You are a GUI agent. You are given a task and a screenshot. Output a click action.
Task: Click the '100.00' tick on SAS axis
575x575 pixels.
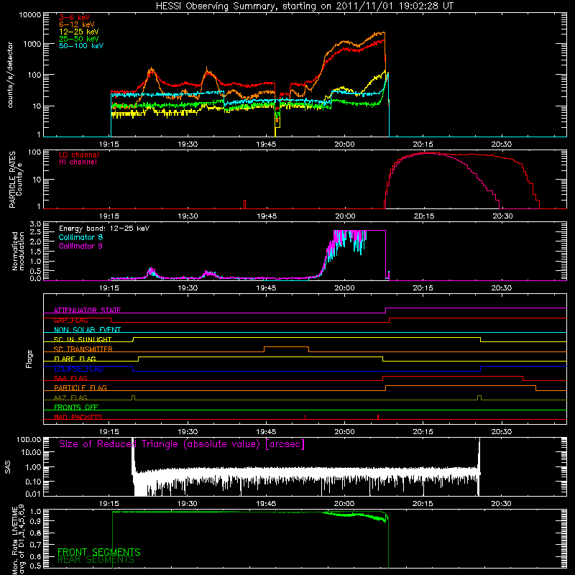(29, 440)
